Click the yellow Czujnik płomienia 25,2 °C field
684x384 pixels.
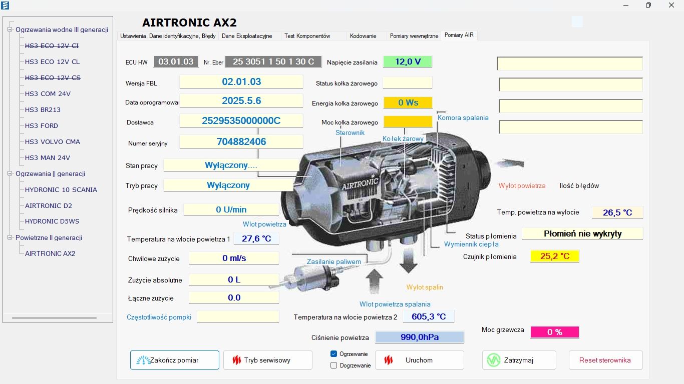coord(555,256)
